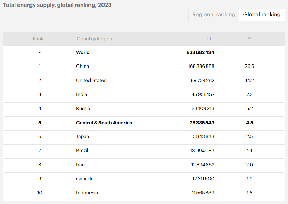Screen dimensions: 288x204
Task: Open the Brazil entry
Action: 83,151
